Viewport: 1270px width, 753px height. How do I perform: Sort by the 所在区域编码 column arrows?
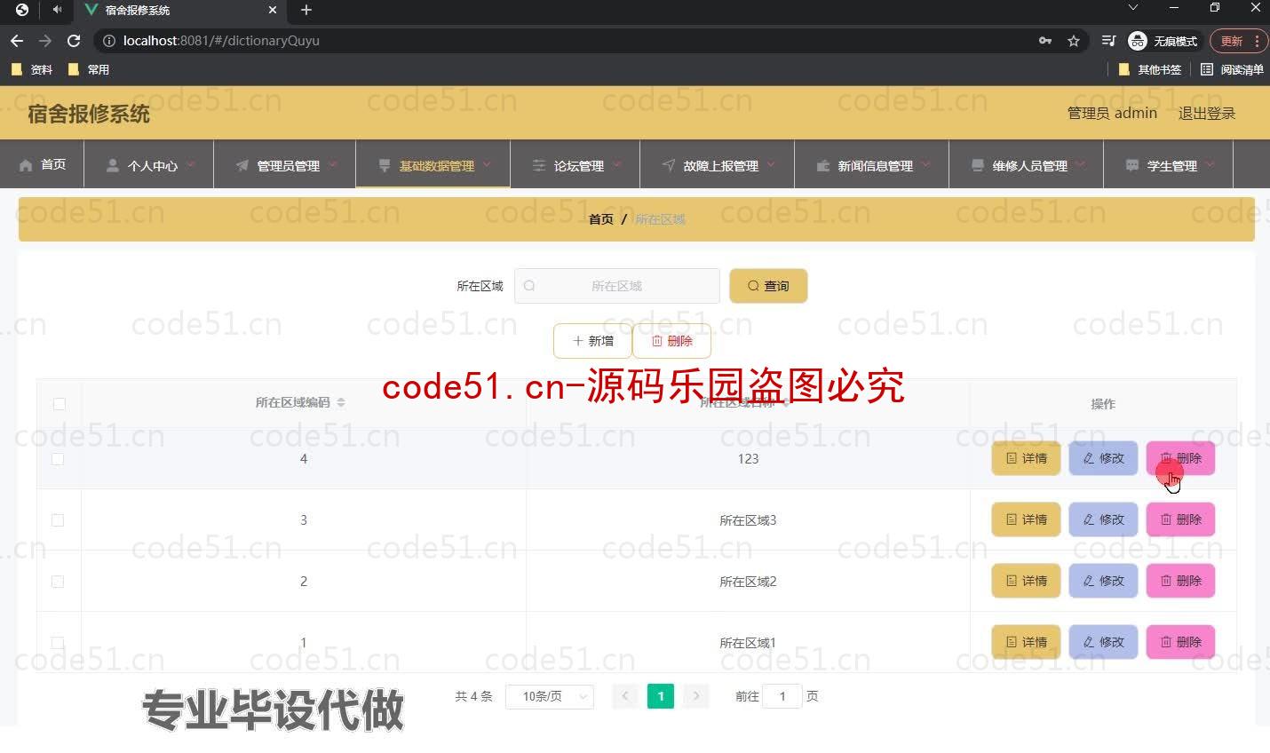pyautogui.click(x=341, y=403)
